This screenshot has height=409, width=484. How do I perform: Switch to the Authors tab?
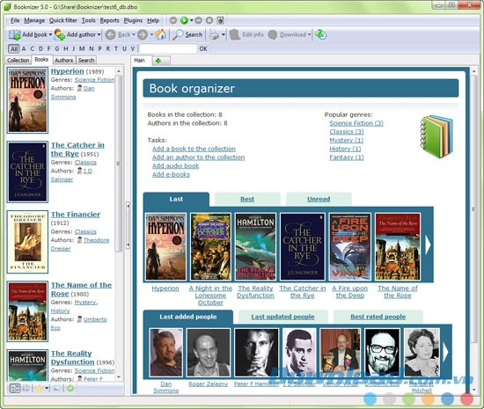64,60
